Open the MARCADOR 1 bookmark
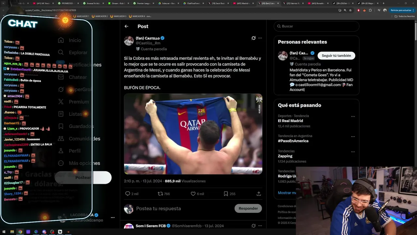 tap(81, 16)
